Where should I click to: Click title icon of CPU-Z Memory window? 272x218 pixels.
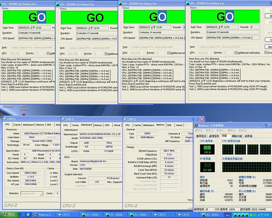[x=125, y=119]
